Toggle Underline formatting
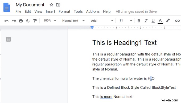This screenshot has width=181, height=103. (153, 21)
